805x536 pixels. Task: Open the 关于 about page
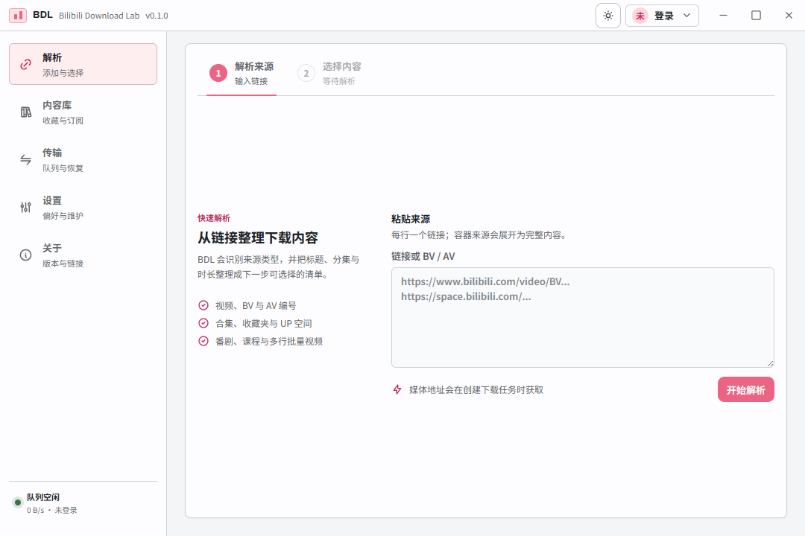coord(83,255)
